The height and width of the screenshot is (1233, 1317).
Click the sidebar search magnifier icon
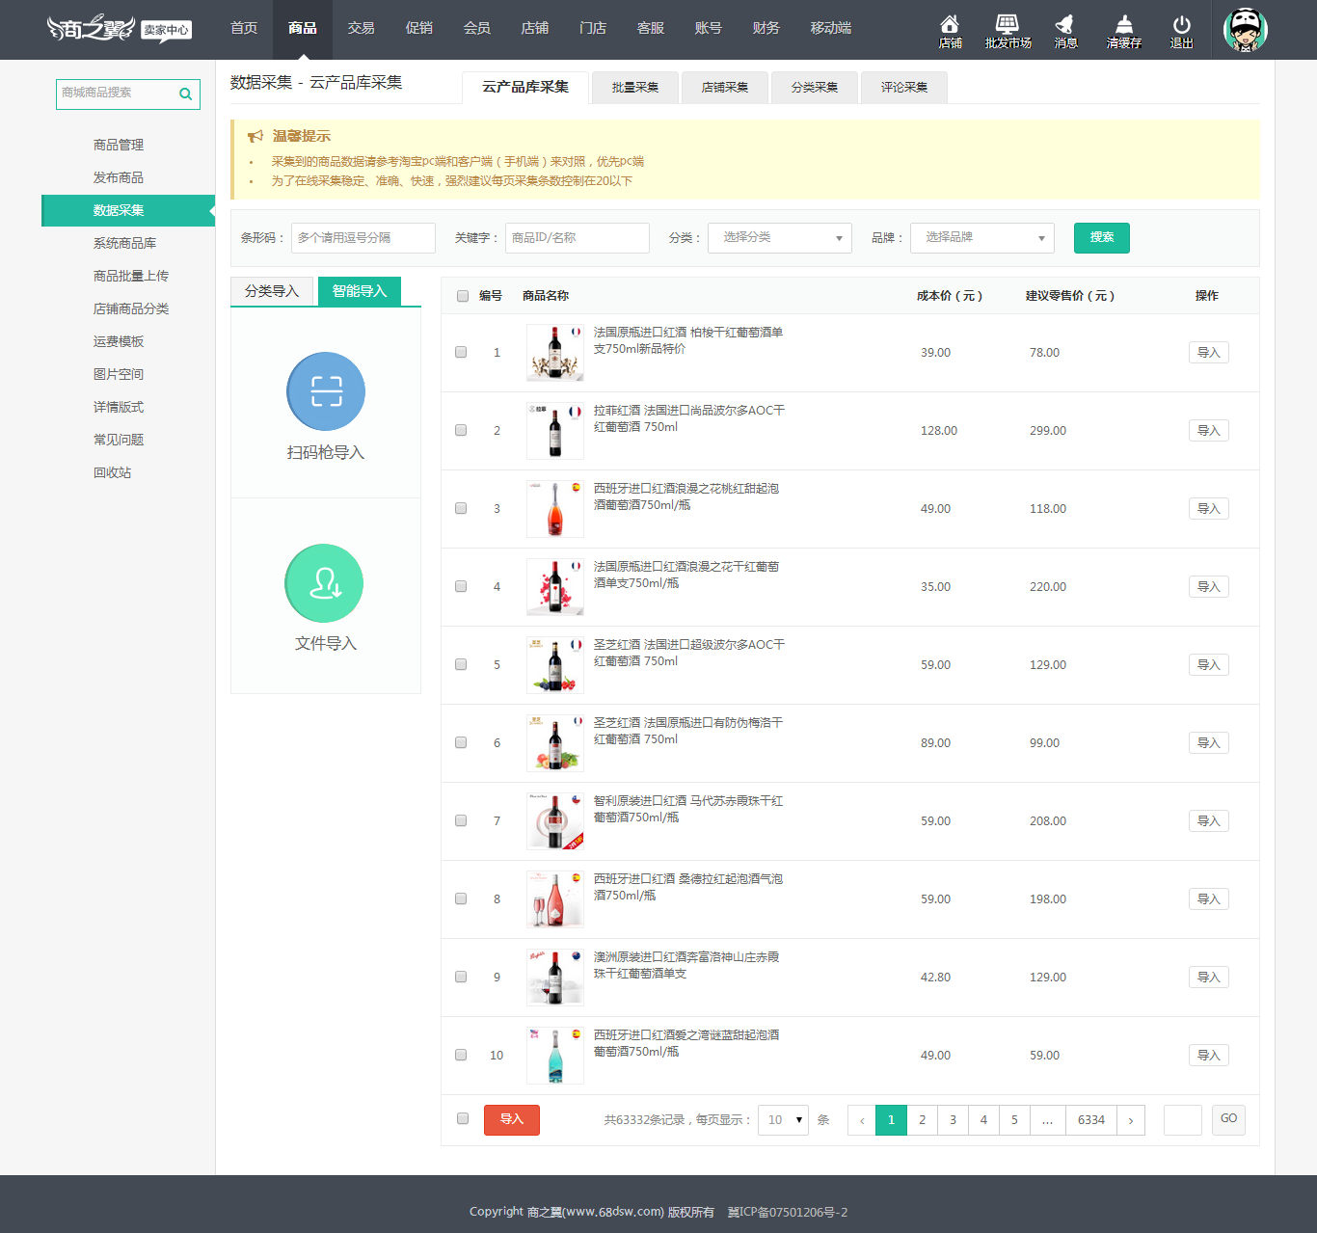tap(186, 94)
